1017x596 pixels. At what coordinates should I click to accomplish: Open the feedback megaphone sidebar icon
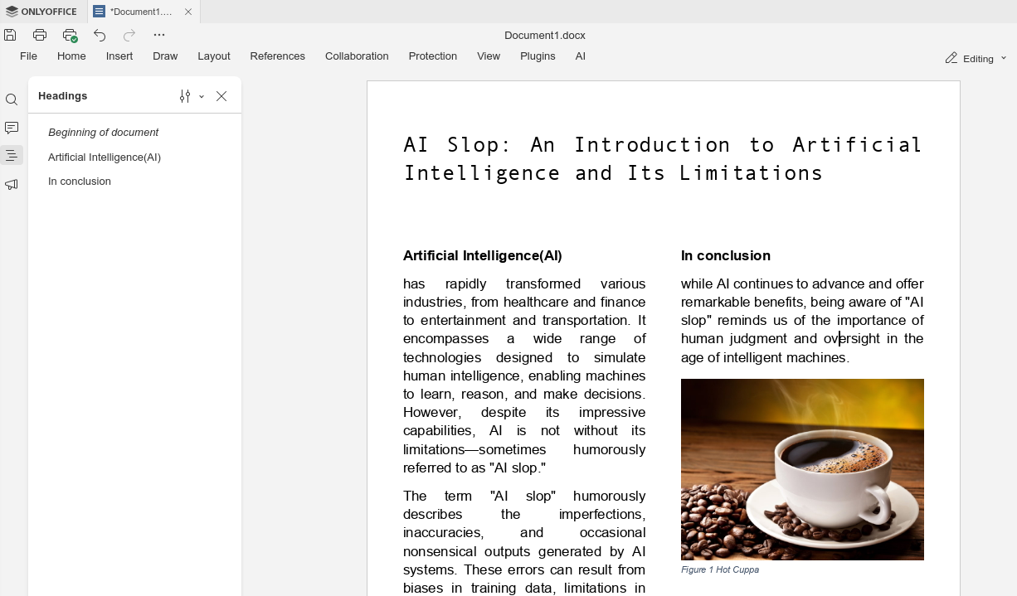pyautogui.click(x=12, y=184)
